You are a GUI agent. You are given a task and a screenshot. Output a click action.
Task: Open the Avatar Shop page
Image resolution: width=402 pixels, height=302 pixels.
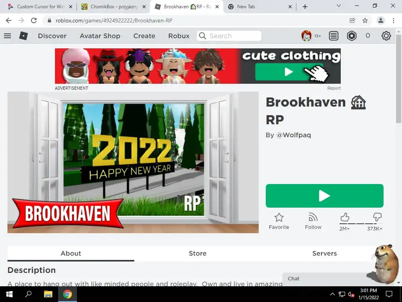coord(100,36)
